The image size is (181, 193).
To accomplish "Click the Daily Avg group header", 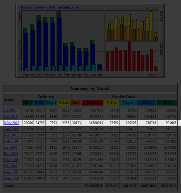I will [46, 97].
